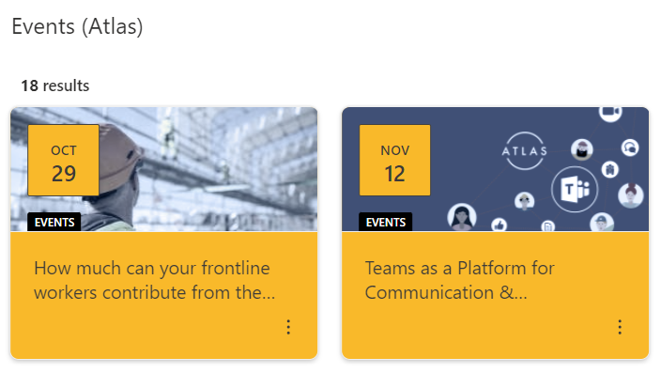Screen dimensions: 661x373
Task: Click the headset support icon
Action: tap(630, 148)
